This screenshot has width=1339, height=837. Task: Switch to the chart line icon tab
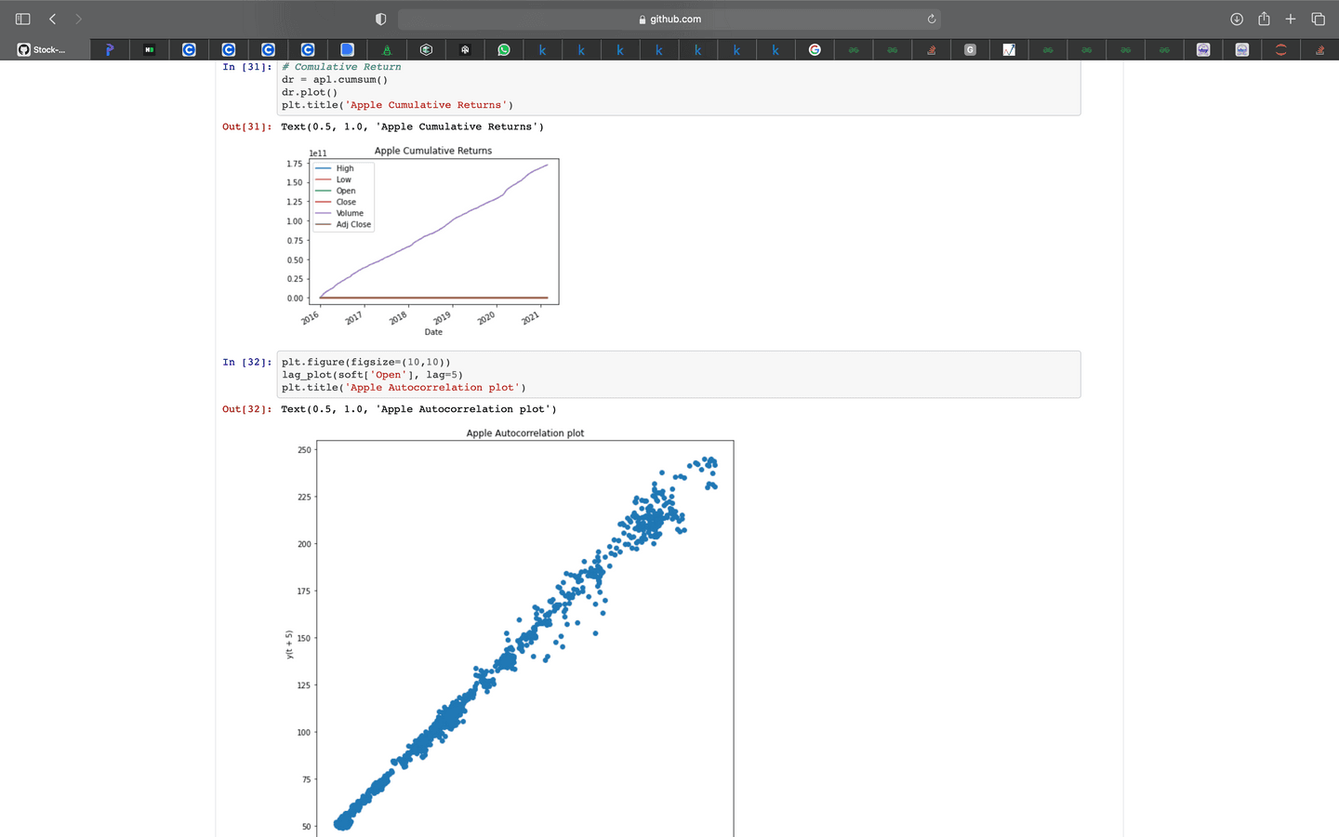[x=1009, y=49]
